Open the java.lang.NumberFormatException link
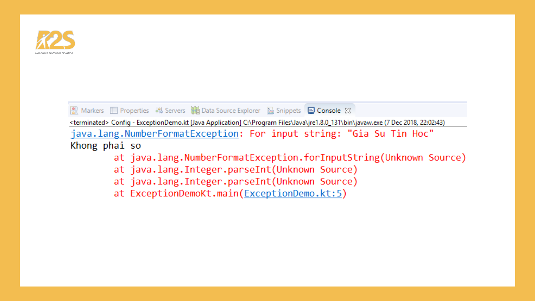This screenshot has width=535, height=301. click(155, 134)
